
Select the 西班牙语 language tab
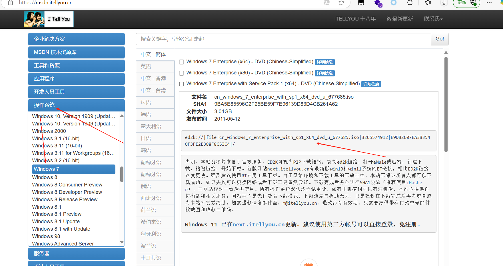[155, 198]
